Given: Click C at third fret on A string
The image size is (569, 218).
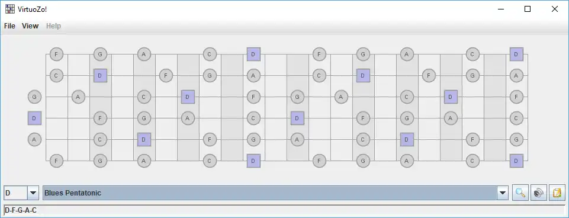Looking at the screenshot, I should 100,139.
